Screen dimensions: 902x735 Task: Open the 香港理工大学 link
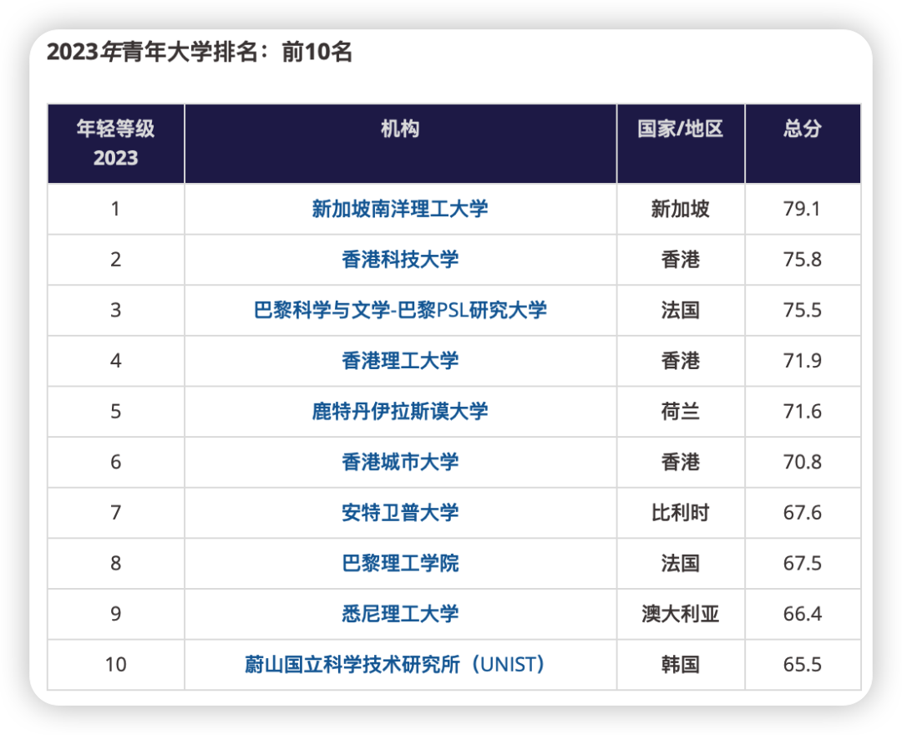click(x=400, y=361)
